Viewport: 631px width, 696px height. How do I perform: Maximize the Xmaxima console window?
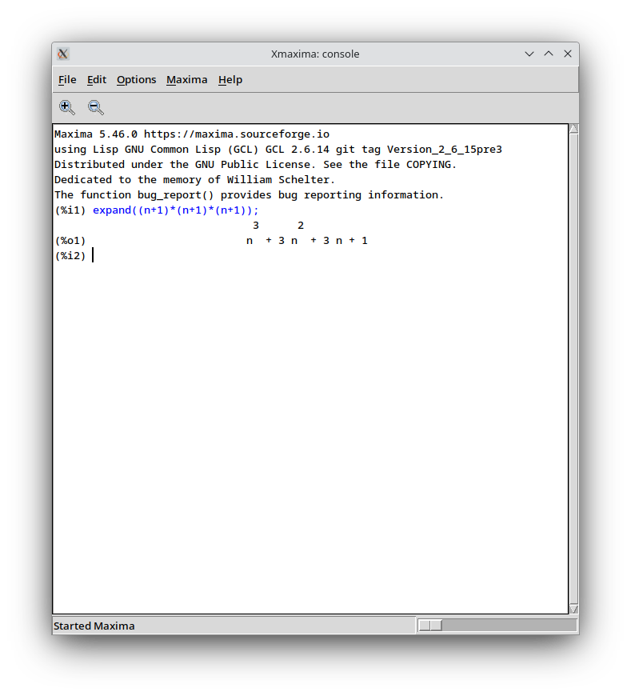(549, 54)
